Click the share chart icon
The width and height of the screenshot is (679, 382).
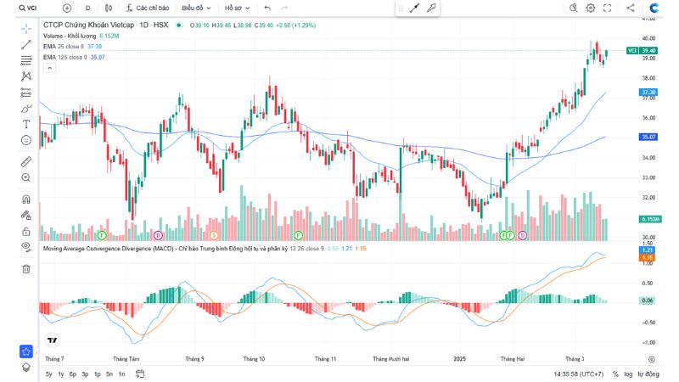(x=630, y=8)
